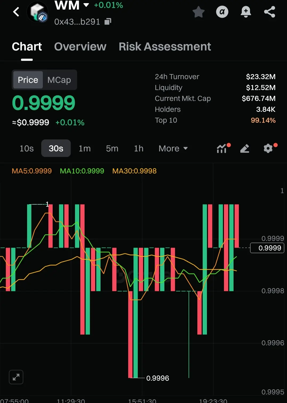Select the 10s chart interval
The height and width of the screenshot is (403, 287).
point(27,148)
